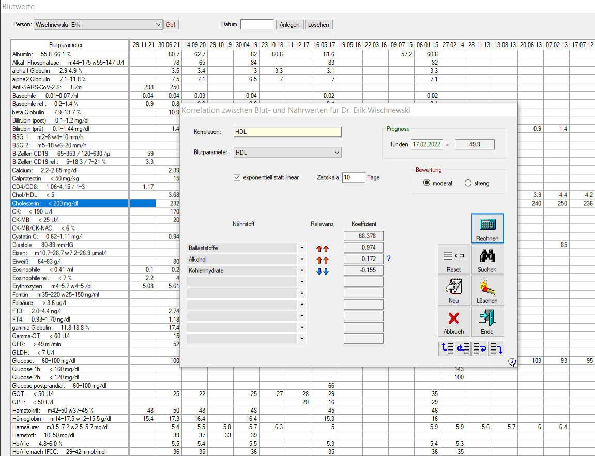Click the Löschen match icon button
The height and width of the screenshot is (456, 595).
(x=487, y=290)
